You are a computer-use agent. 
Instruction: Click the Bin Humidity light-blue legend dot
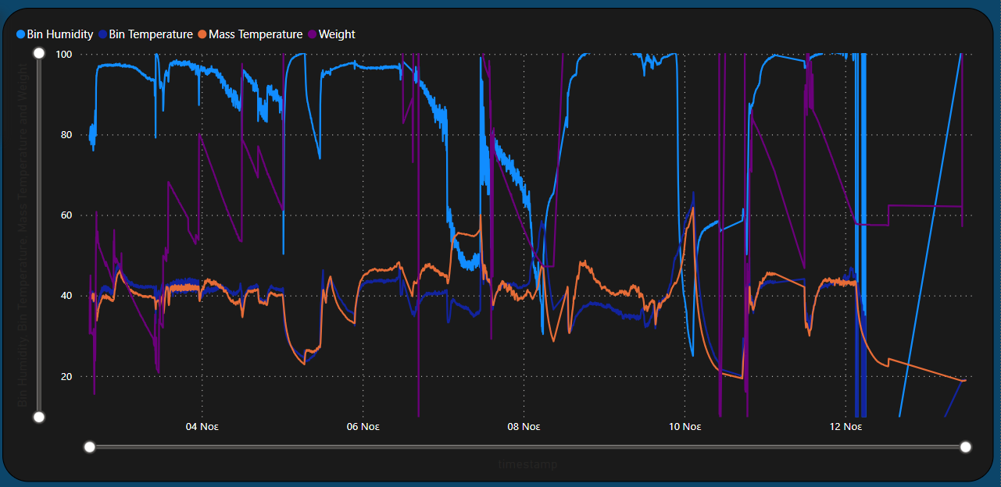pos(20,34)
